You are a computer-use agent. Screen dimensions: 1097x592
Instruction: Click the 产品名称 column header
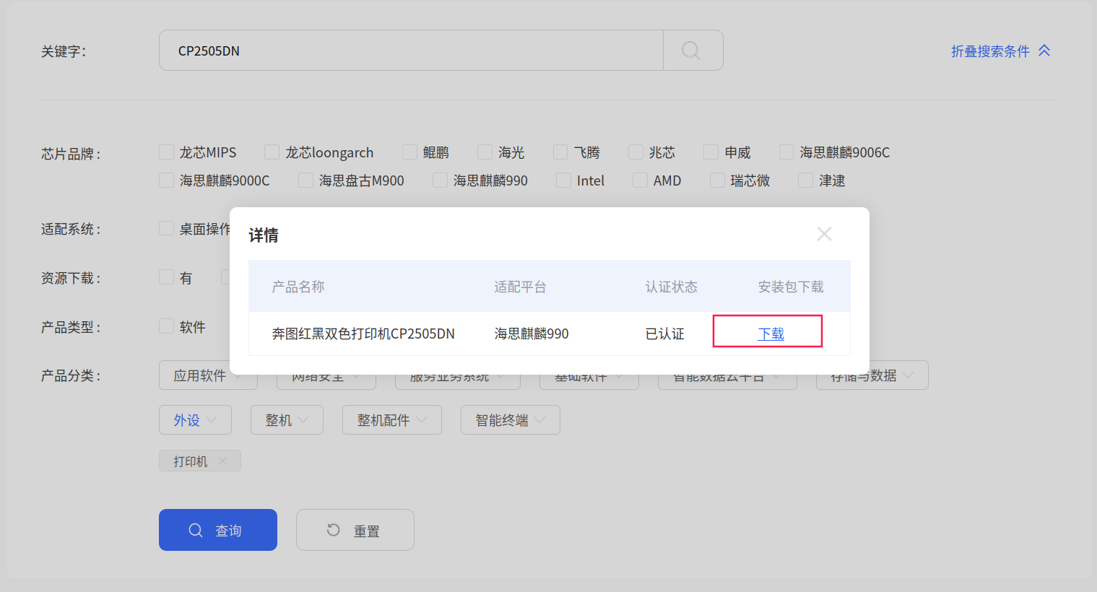pos(298,287)
